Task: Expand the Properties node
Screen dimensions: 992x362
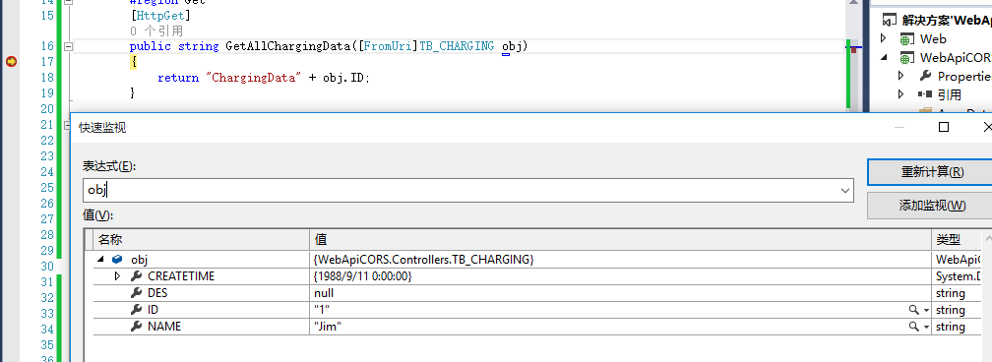Action: pos(901,76)
